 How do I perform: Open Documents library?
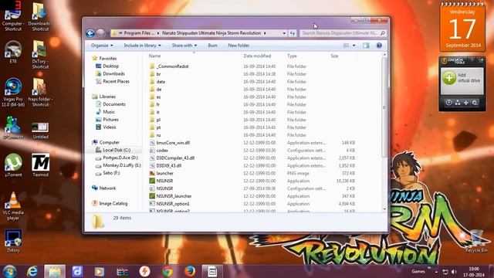(x=114, y=104)
